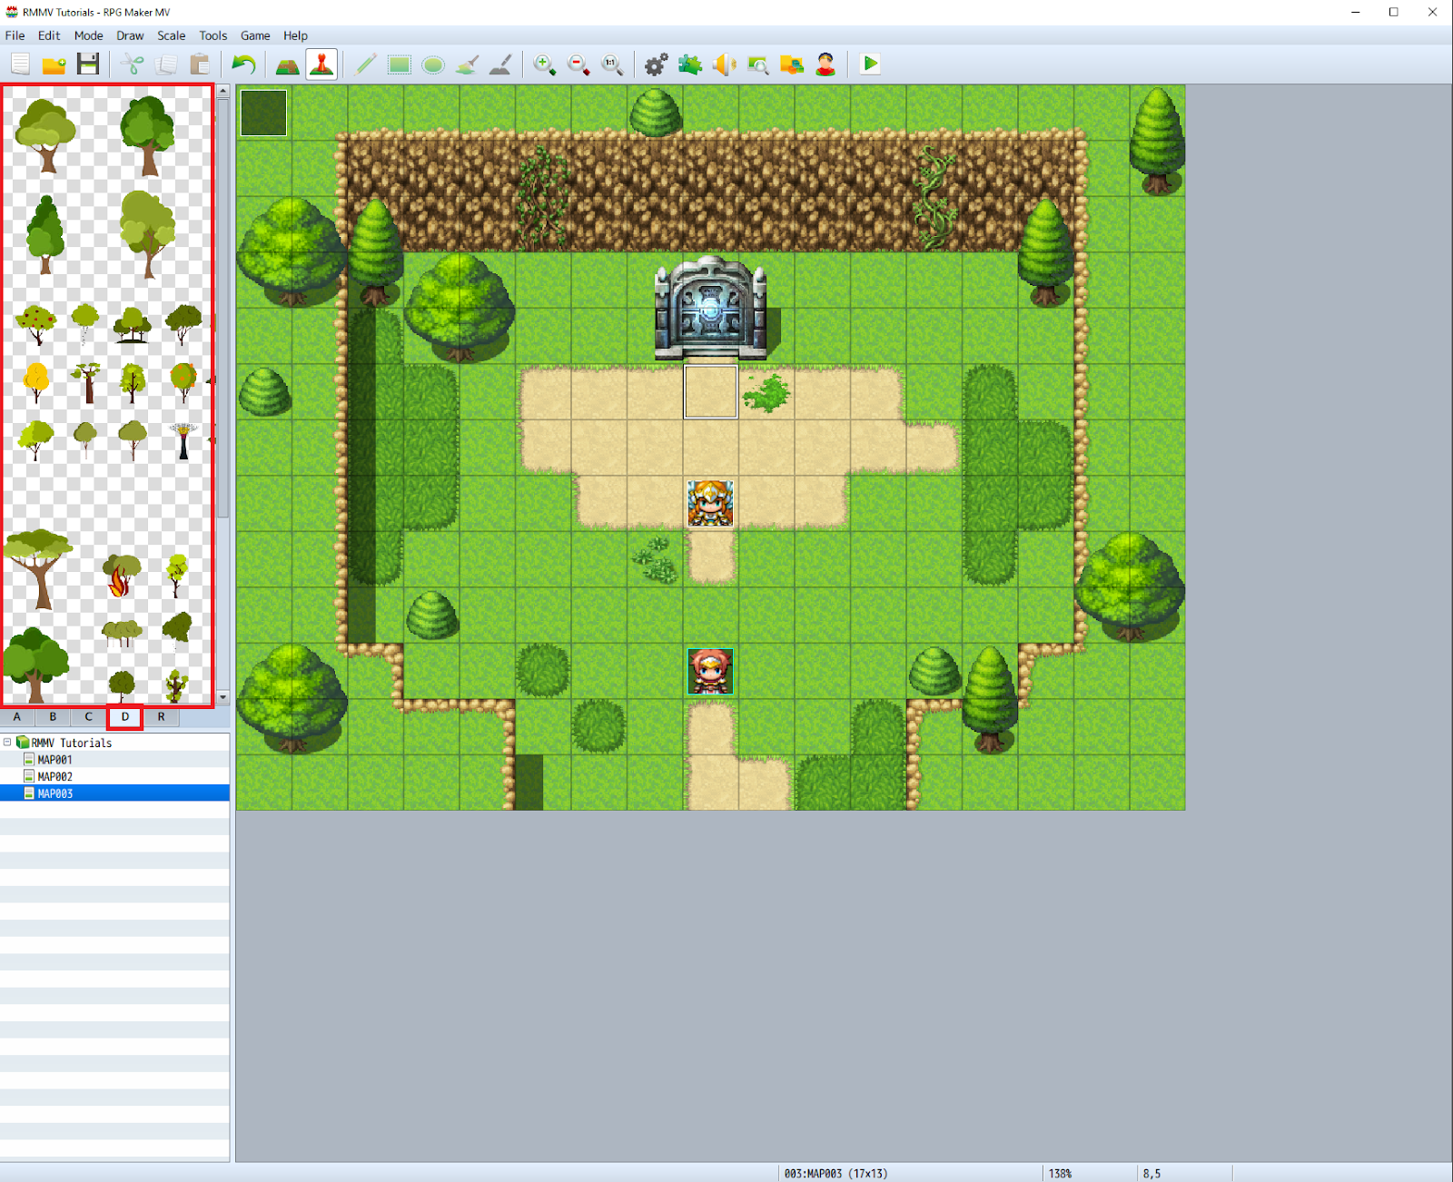Pick the yellow autumn tree tile
1453x1182 pixels.
tap(36, 382)
